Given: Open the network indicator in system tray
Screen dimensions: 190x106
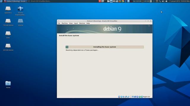Looking at the screenshot, I should [160, 1].
